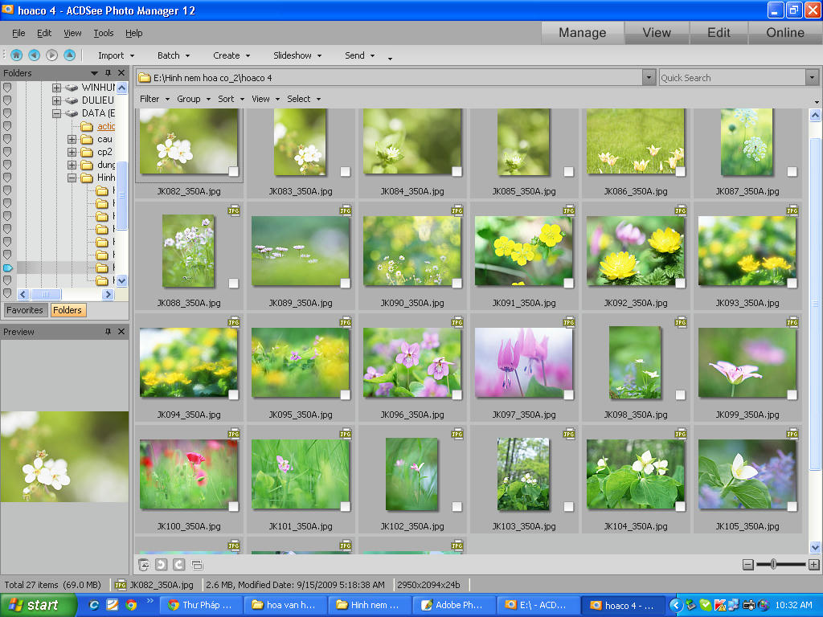
Task: Click the compare images icon in bottom toolbar
Action: pyautogui.click(x=198, y=565)
